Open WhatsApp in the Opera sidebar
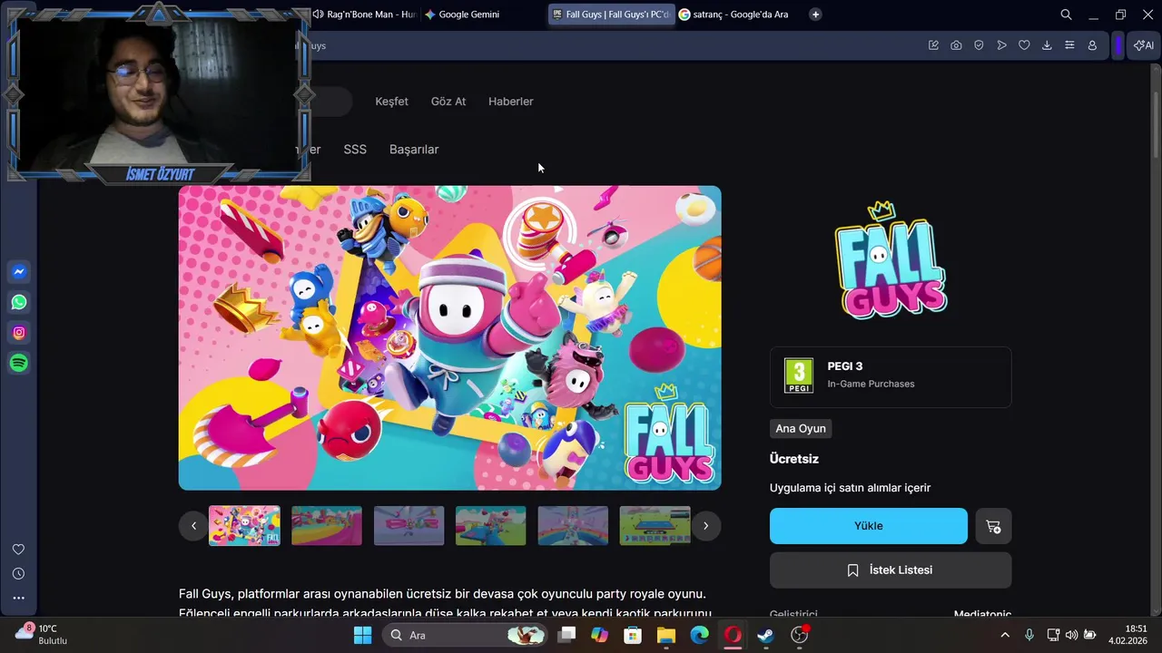The height and width of the screenshot is (653, 1162). coord(18,302)
